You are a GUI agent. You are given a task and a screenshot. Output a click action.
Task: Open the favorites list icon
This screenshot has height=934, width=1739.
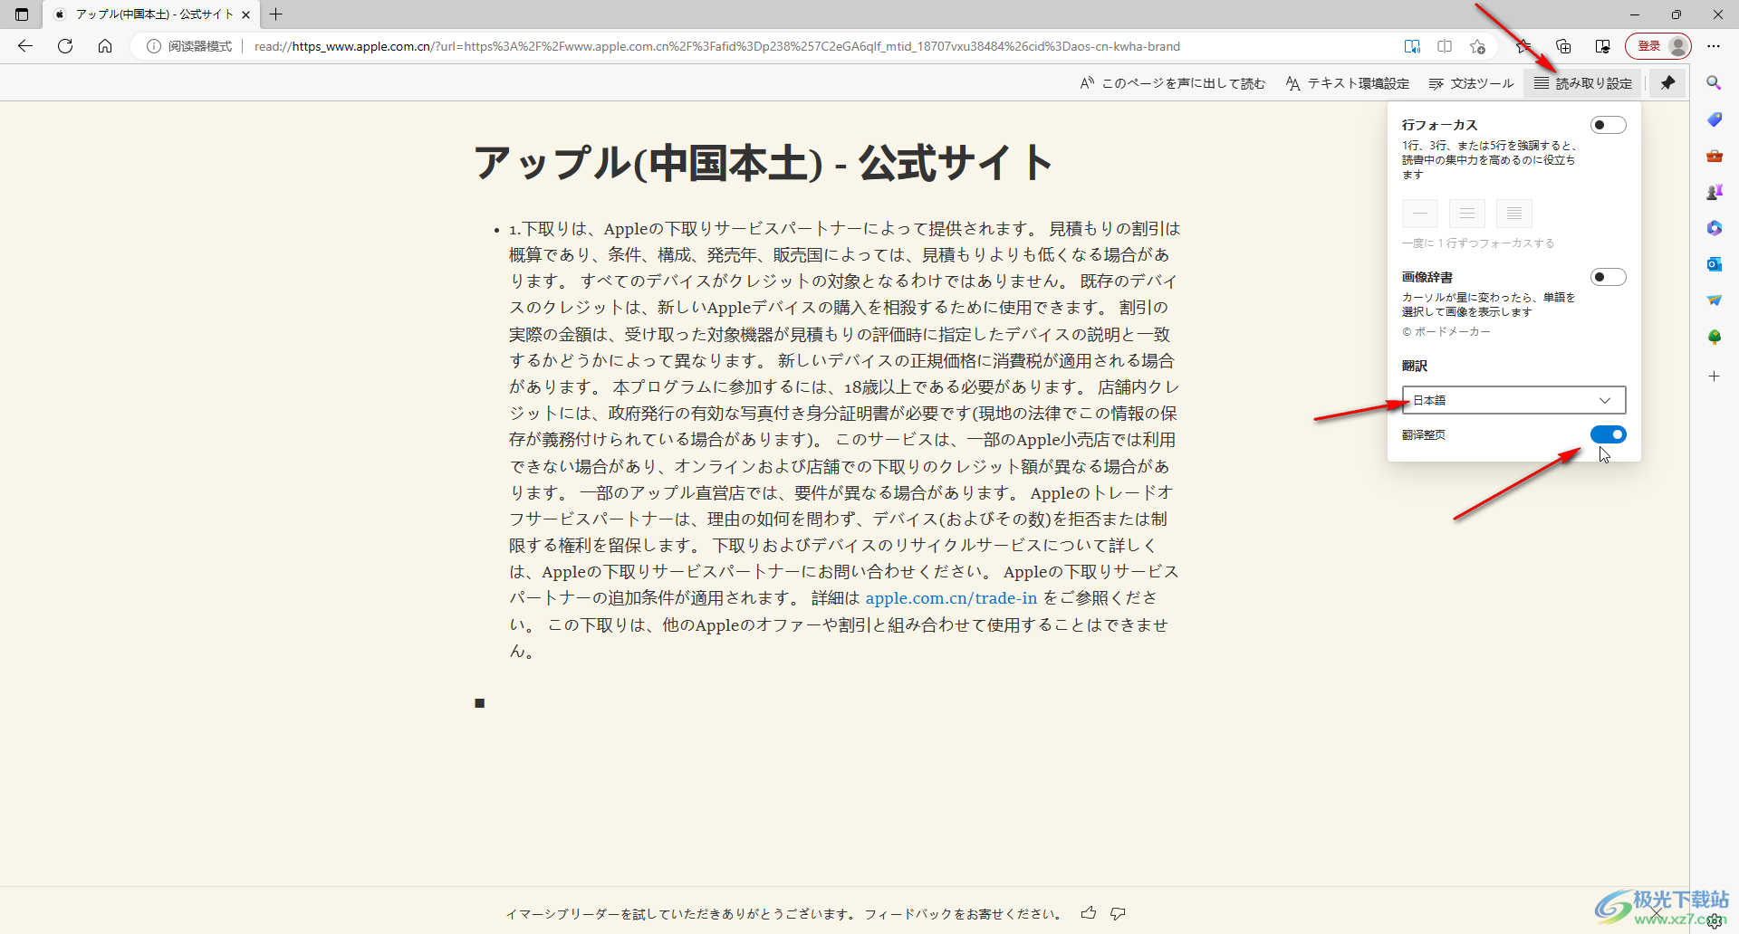pyautogui.click(x=1524, y=46)
